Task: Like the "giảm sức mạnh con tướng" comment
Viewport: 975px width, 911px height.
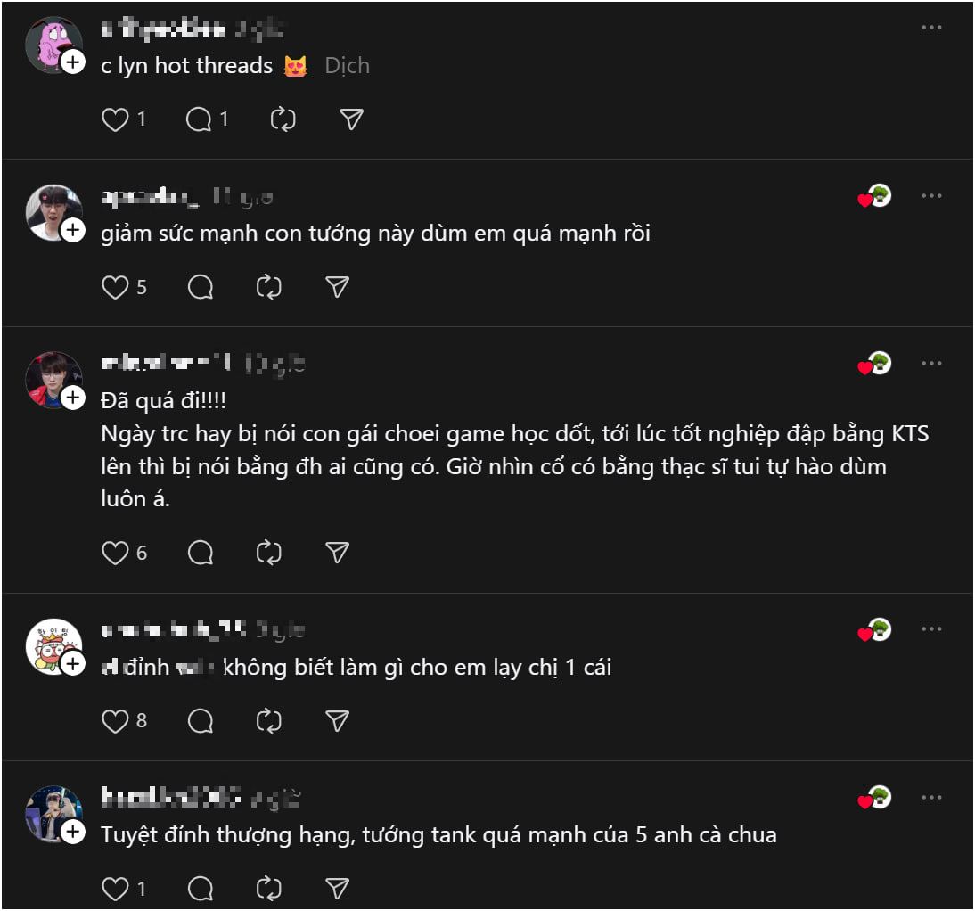Action: [x=116, y=287]
